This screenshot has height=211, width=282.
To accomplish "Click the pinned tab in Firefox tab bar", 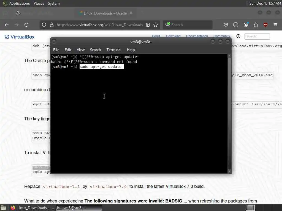I will [18, 13].
